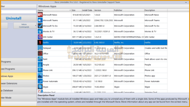
Task: Select the Skype row name
Action: (45, 87)
